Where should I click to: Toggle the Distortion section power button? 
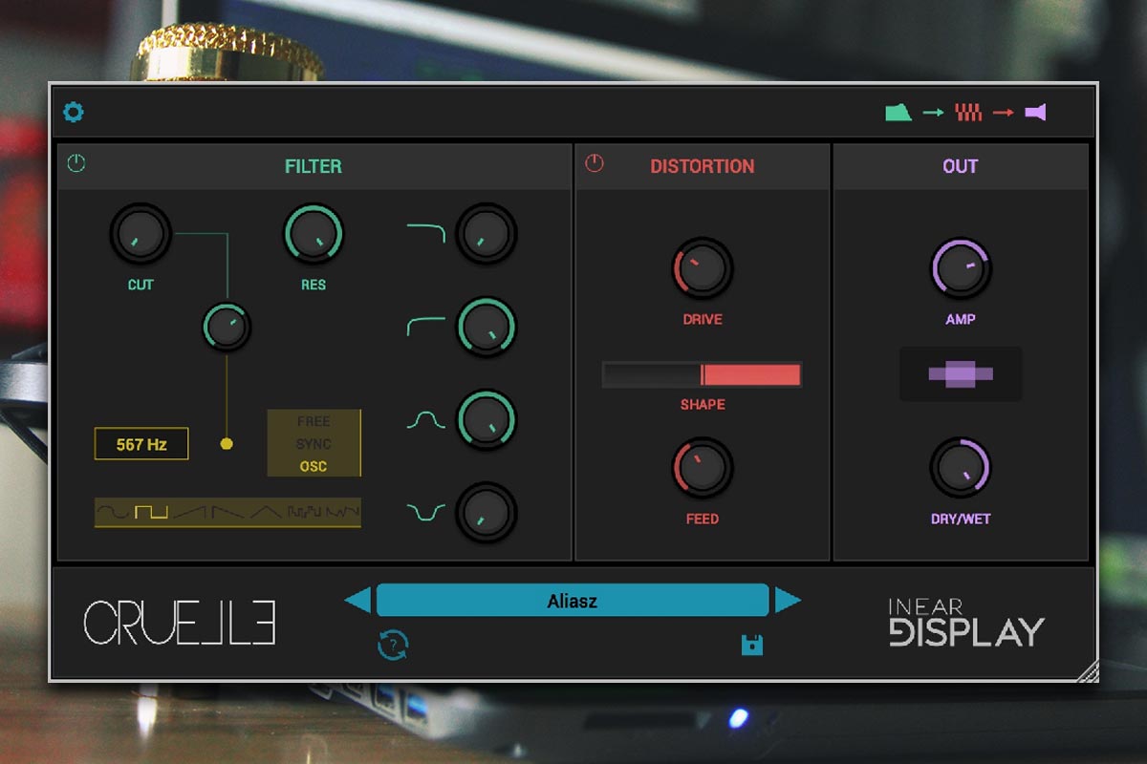click(x=595, y=164)
